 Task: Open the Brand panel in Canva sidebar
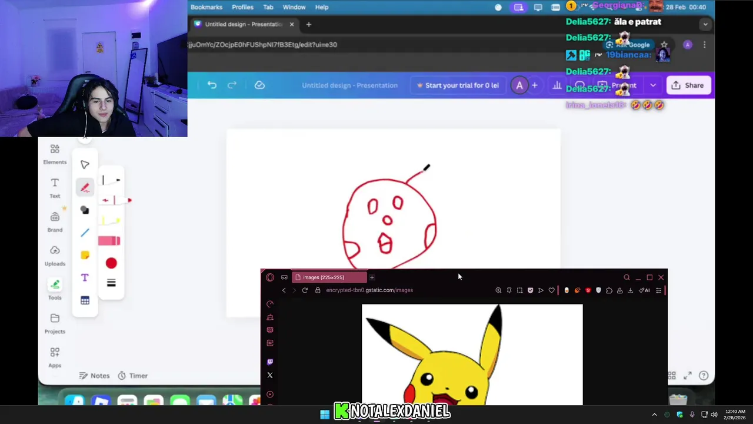(55, 223)
